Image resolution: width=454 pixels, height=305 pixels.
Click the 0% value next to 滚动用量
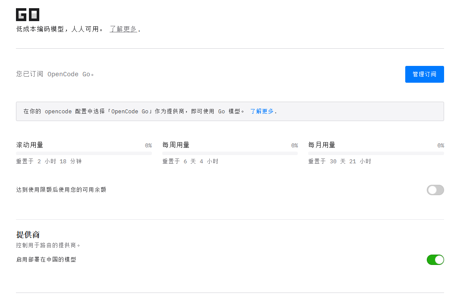pyautogui.click(x=148, y=146)
